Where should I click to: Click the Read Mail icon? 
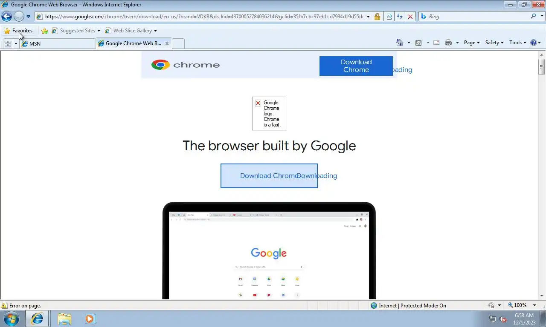(x=436, y=43)
